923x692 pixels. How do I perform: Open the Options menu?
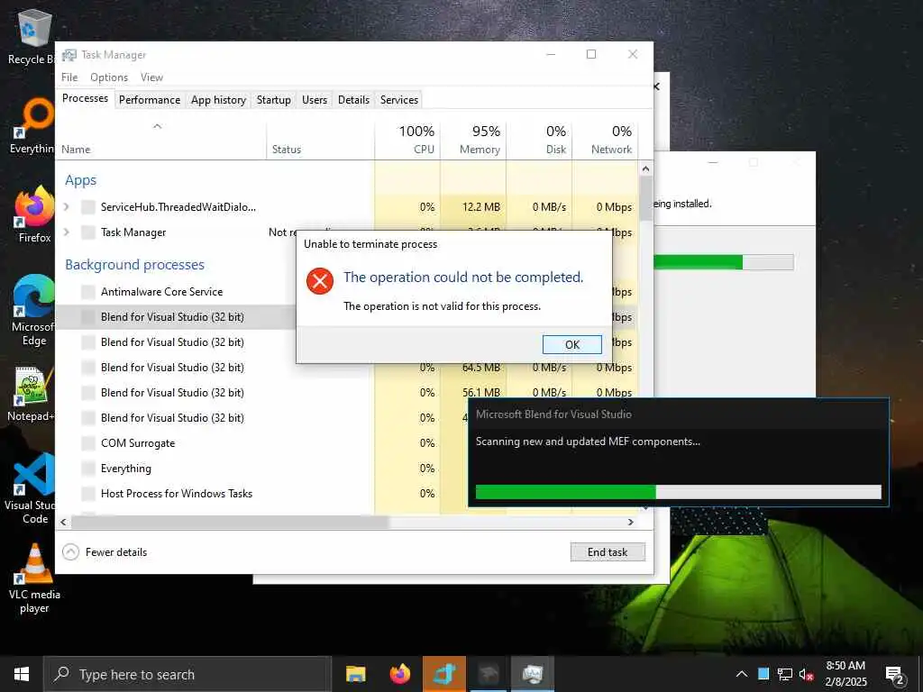tap(109, 77)
